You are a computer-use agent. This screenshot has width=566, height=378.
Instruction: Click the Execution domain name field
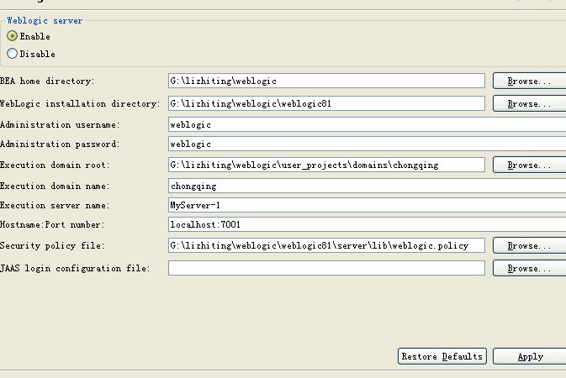(367, 186)
